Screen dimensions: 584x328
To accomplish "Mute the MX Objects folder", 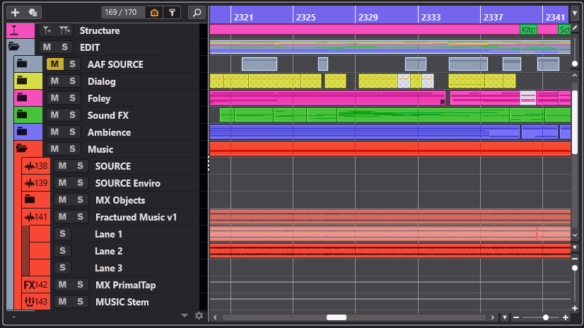I will point(62,200).
